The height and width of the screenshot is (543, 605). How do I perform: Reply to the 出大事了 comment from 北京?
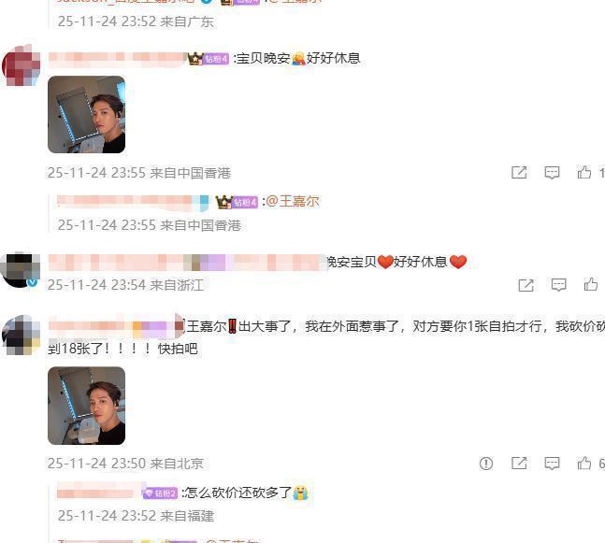pyautogui.click(x=552, y=463)
